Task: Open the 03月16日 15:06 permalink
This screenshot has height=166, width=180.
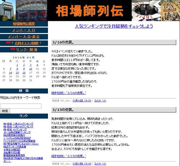Action: point(82,101)
